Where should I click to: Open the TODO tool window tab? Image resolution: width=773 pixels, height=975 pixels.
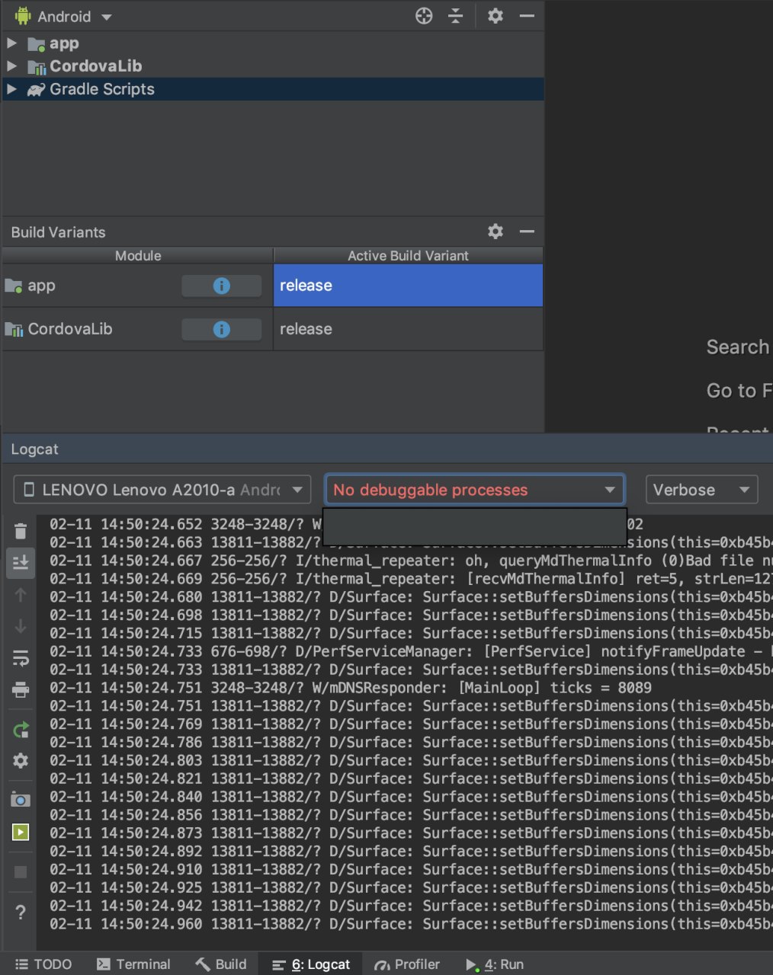pos(43,964)
